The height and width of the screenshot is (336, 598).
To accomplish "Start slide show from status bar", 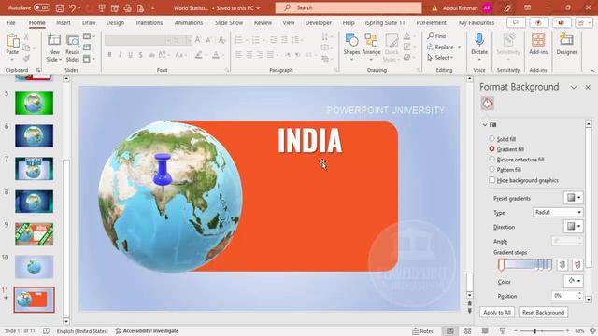I will click(503, 331).
